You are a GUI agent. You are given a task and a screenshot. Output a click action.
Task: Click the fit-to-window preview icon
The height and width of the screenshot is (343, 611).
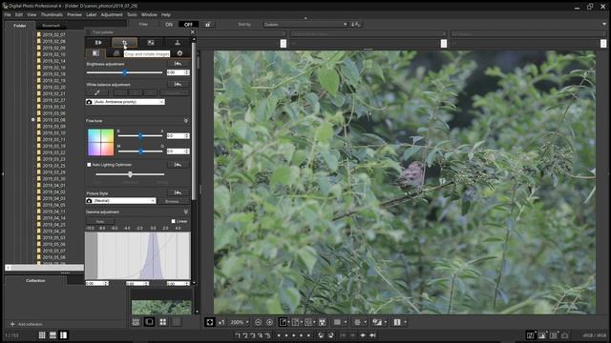[x=210, y=322]
